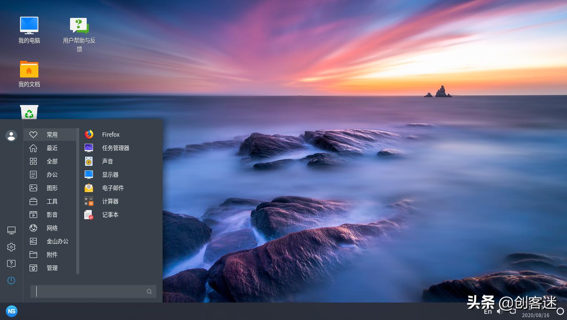Select the 图形 (Graphics) category
The image size is (567, 320).
[x=52, y=188]
